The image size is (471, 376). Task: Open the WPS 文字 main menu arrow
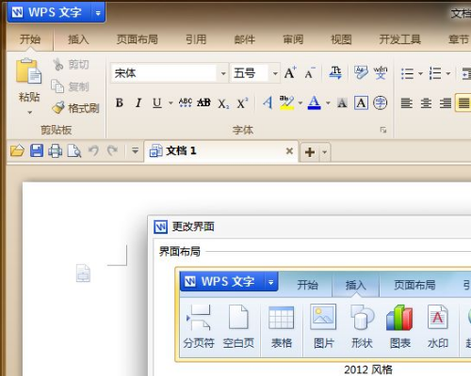(98, 13)
